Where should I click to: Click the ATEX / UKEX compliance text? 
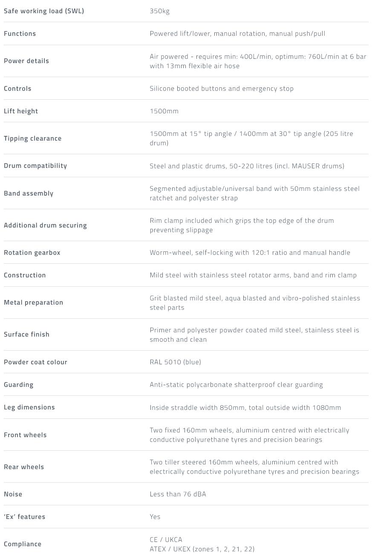tap(202, 549)
